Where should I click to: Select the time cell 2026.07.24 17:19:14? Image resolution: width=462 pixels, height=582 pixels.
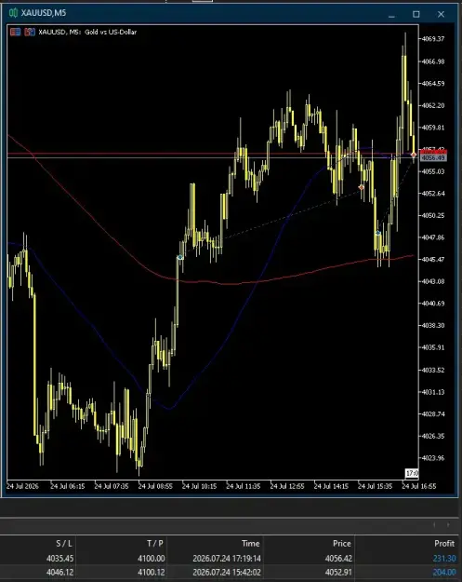tap(227, 558)
